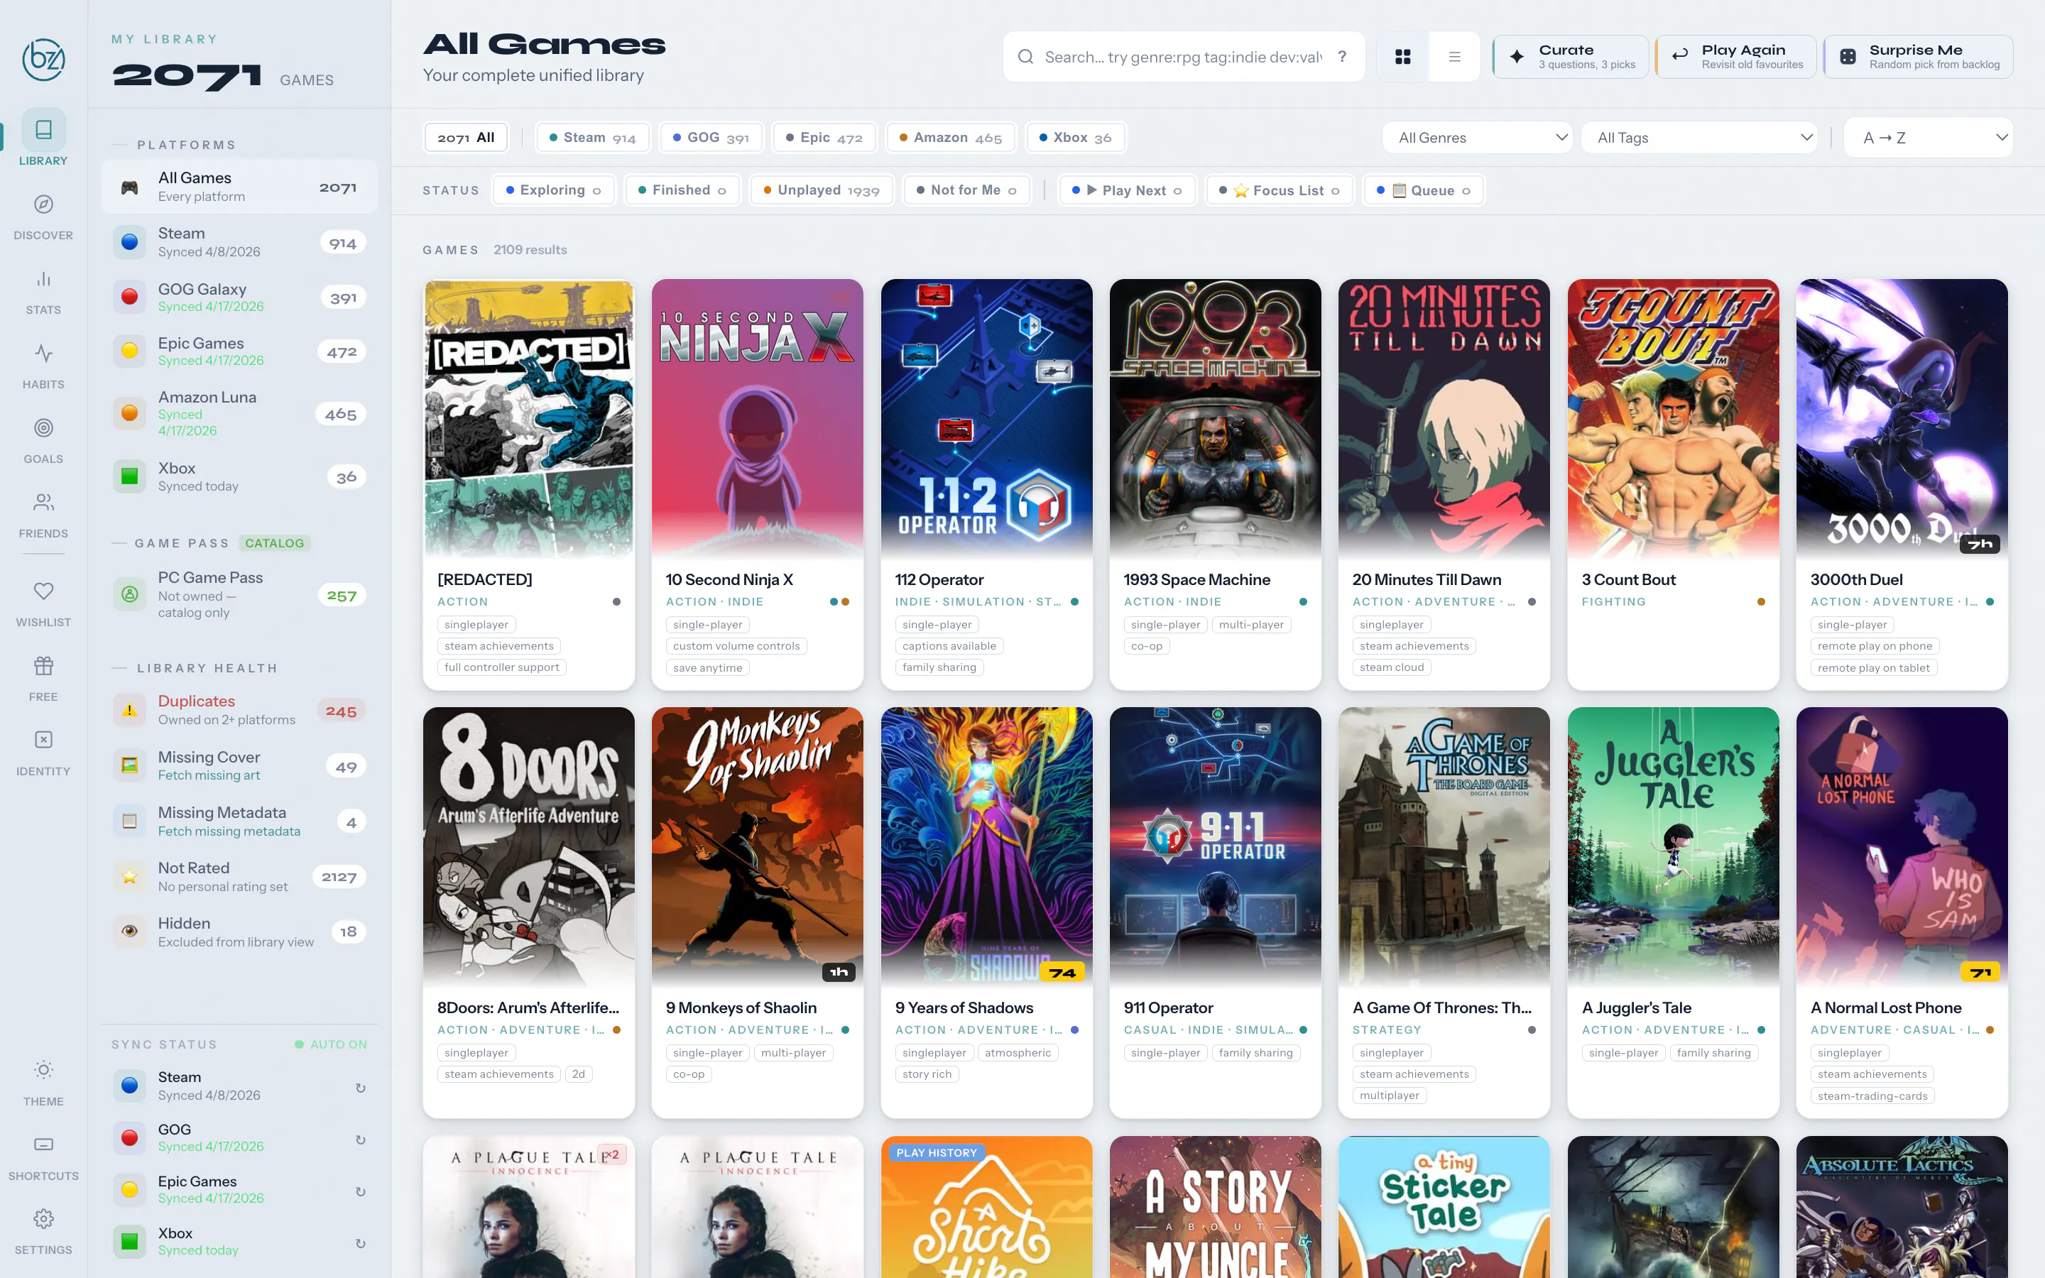Open the A → Z sort dropdown
This screenshot has height=1278, width=2045.
[1929, 138]
